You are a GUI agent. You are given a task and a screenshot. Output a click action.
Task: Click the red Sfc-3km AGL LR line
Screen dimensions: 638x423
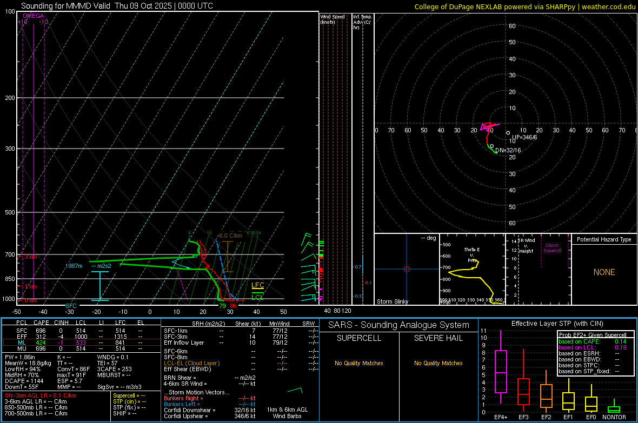pos(41,395)
